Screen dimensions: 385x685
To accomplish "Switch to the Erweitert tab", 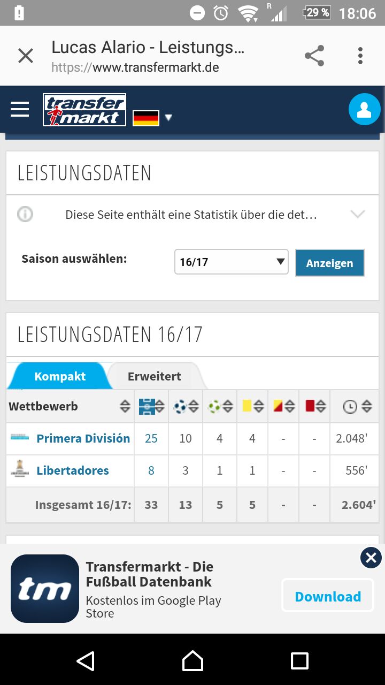I will [154, 376].
